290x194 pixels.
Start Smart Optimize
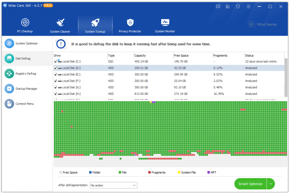[x=250, y=184]
